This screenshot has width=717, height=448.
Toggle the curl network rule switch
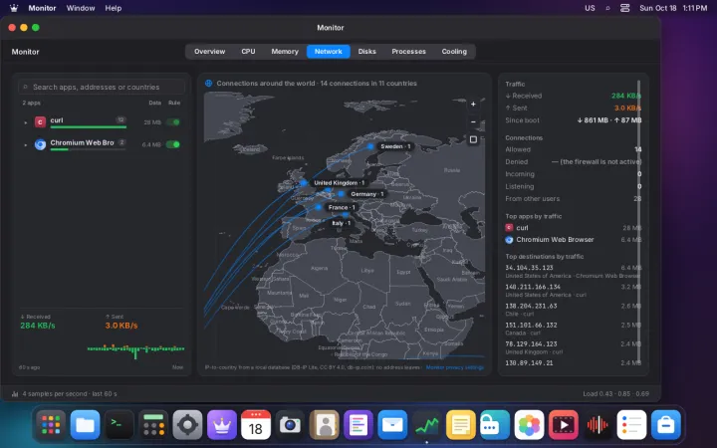click(x=173, y=122)
